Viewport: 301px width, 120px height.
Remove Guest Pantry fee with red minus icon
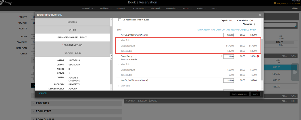[258, 56]
